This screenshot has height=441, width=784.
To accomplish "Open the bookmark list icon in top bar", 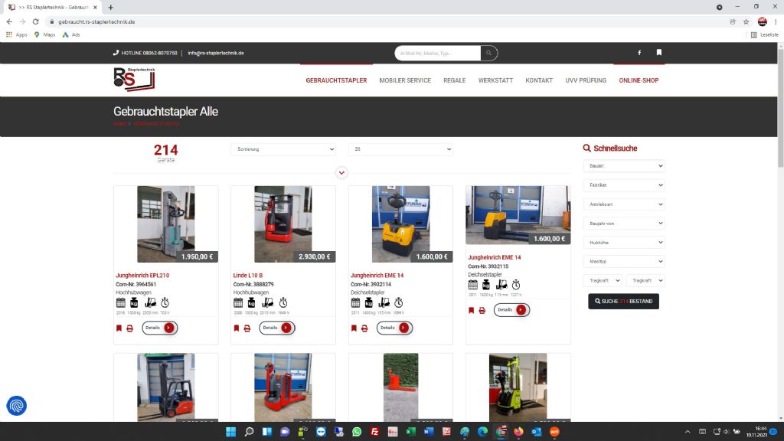I will pos(659,53).
